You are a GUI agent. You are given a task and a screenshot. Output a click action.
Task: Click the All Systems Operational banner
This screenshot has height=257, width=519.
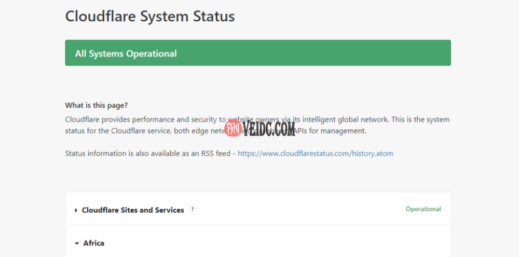point(258,53)
